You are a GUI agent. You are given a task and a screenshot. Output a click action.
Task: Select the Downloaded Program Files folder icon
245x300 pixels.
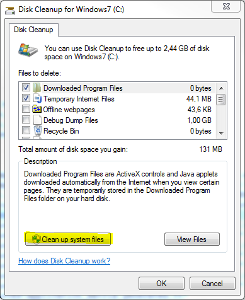coord(37,88)
